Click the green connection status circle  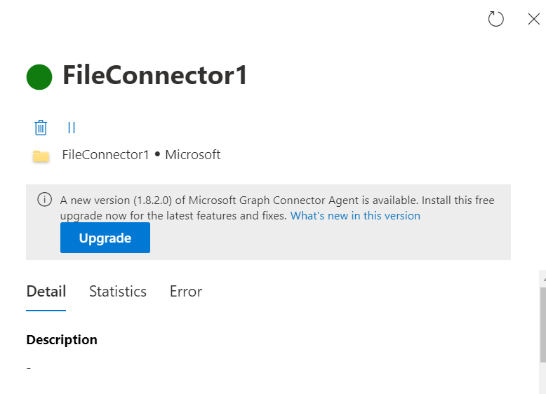pos(39,76)
